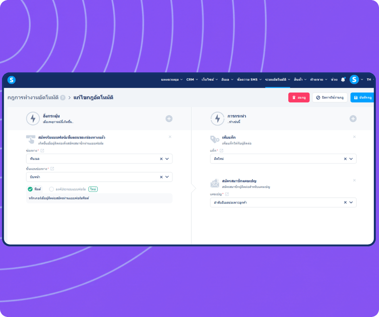Clear the ช่องทาง funnel selection
The height and width of the screenshot is (317, 379).
[161, 159]
